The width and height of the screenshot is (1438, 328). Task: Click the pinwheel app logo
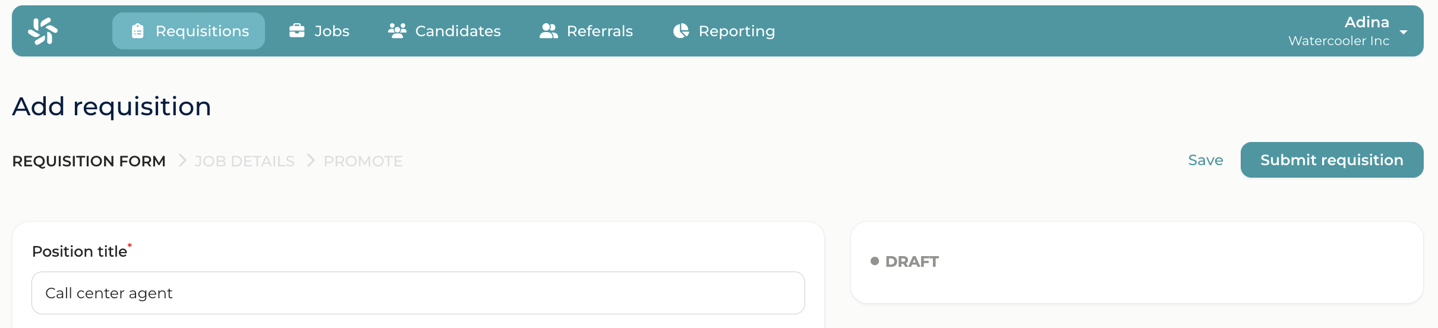pyautogui.click(x=43, y=31)
